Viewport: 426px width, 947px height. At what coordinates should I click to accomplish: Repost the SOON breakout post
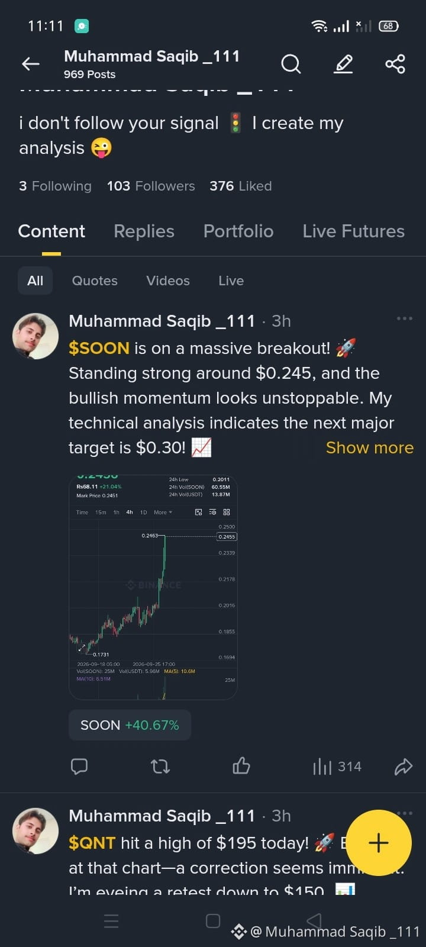click(x=160, y=766)
